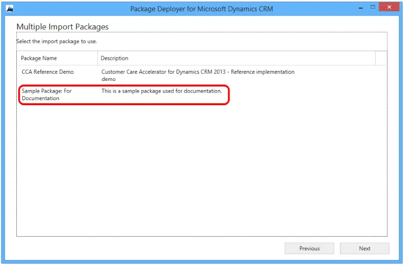404x265 pixels.
Task: Click the Next button
Action: [x=364, y=248]
